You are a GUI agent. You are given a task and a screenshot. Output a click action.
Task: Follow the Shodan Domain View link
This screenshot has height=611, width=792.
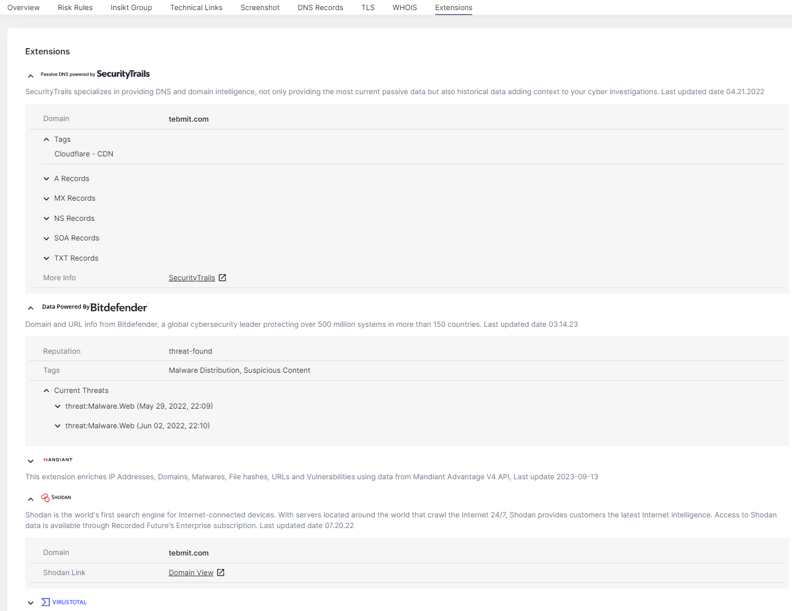click(x=191, y=573)
